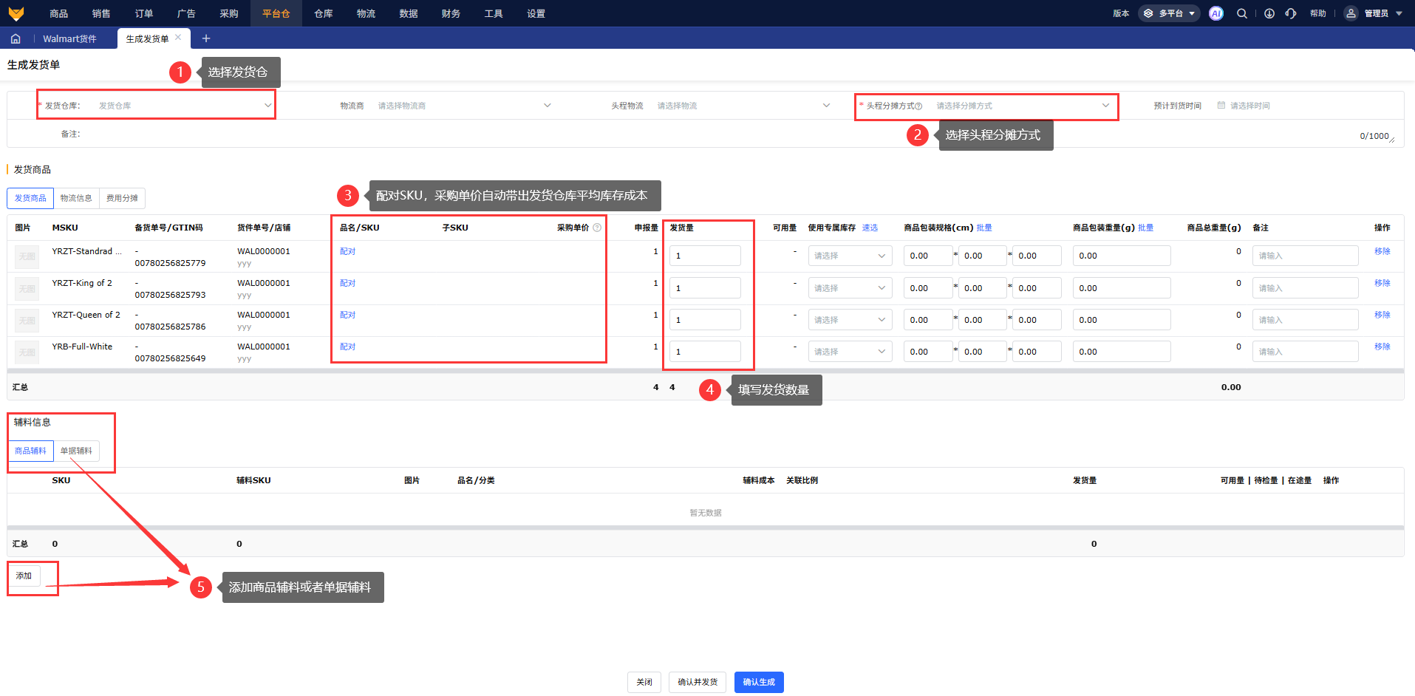This screenshot has width=1415, height=696.
Task: Open the 订单 top menu
Action: (x=144, y=13)
